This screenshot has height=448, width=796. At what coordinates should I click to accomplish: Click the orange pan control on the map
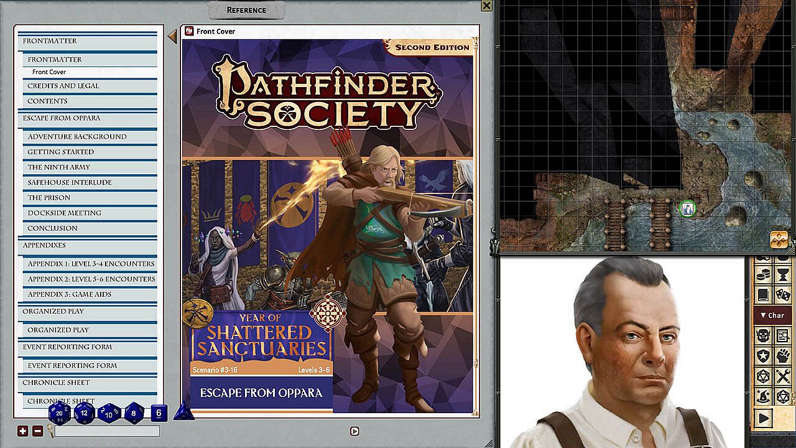click(x=779, y=240)
